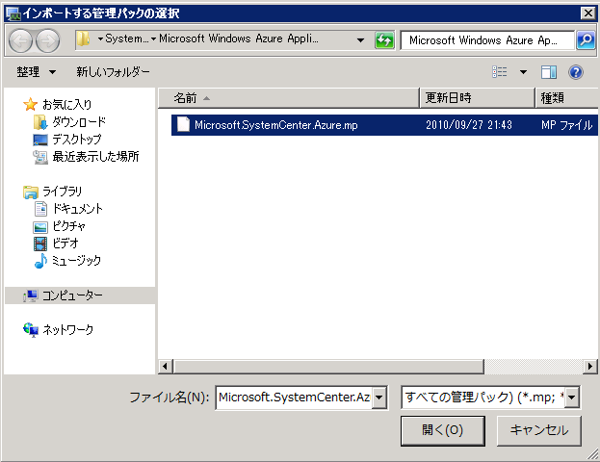The width and height of the screenshot is (600, 462).
Task: Select the ピクチャ library label
Action: point(69,226)
